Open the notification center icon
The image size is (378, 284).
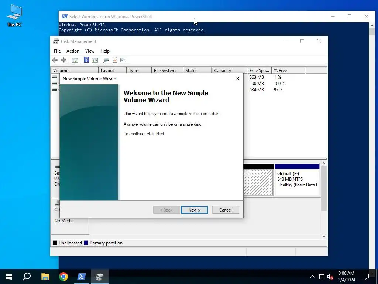pos(366,277)
